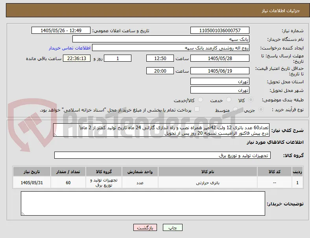The width and height of the screenshot is (310, 238).
Task: Click the validity time field 20:00
Action: pos(160,71)
